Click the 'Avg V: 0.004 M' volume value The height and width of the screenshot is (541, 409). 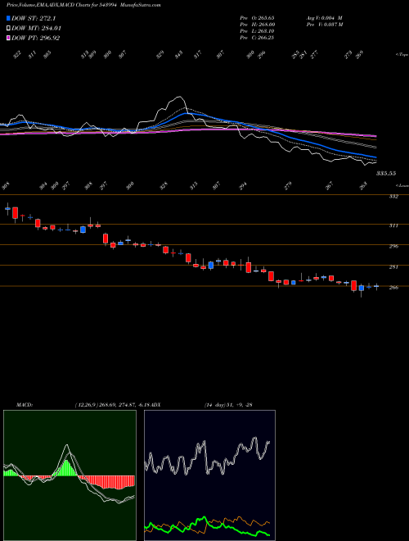point(324,17)
